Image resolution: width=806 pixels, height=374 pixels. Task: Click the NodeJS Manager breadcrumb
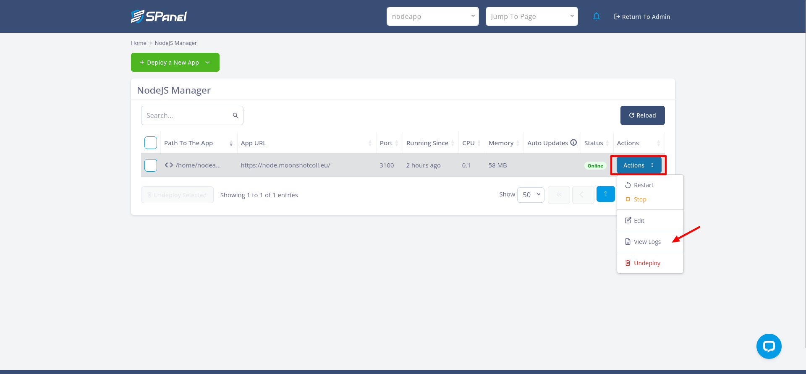[x=176, y=43]
